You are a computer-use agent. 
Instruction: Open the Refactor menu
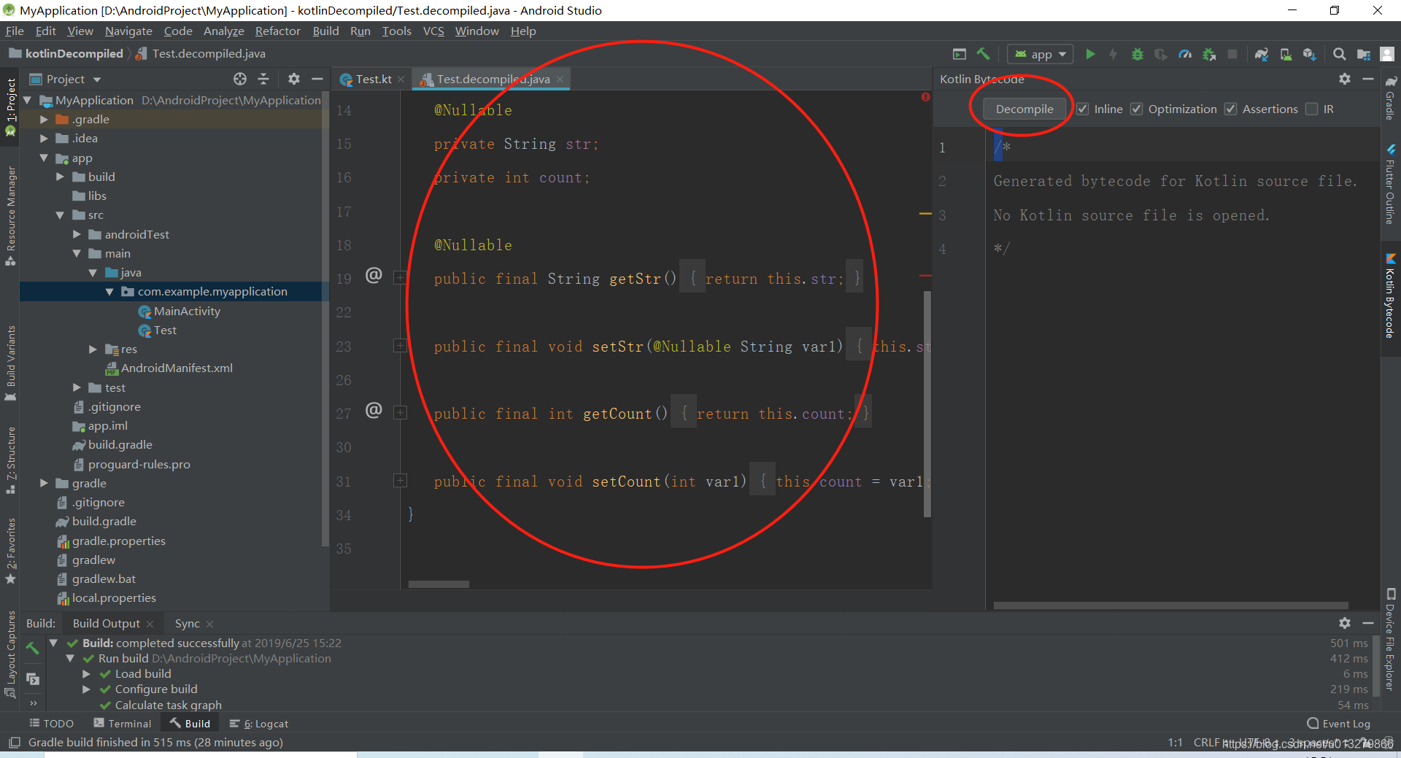[x=277, y=31]
